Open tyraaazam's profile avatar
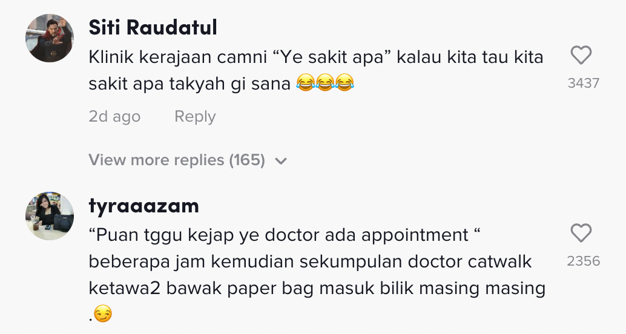Image resolution: width=626 pixels, height=334 pixels. click(50, 216)
